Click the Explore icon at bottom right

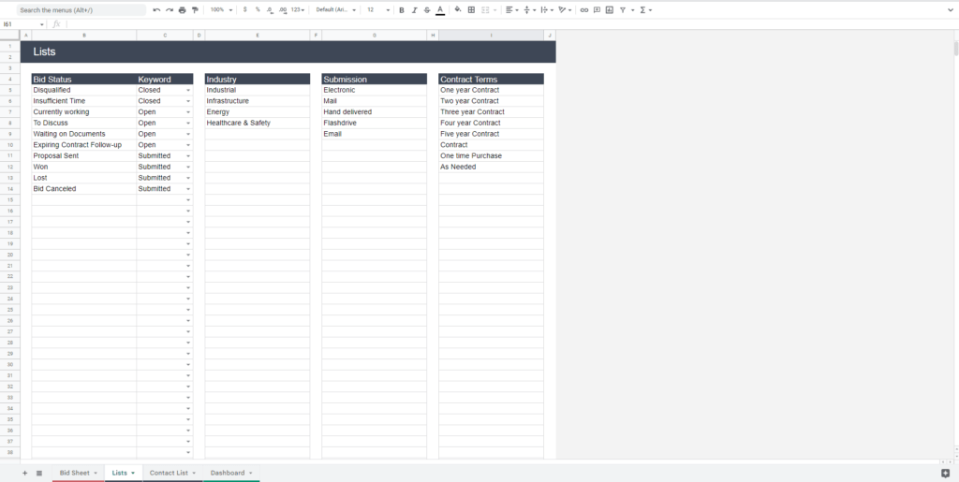point(946,473)
